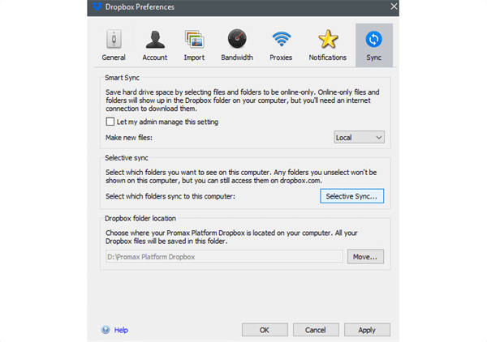Expand the Make new files dropdown
Viewport: 487px width, 342px height.
(x=359, y=137)
